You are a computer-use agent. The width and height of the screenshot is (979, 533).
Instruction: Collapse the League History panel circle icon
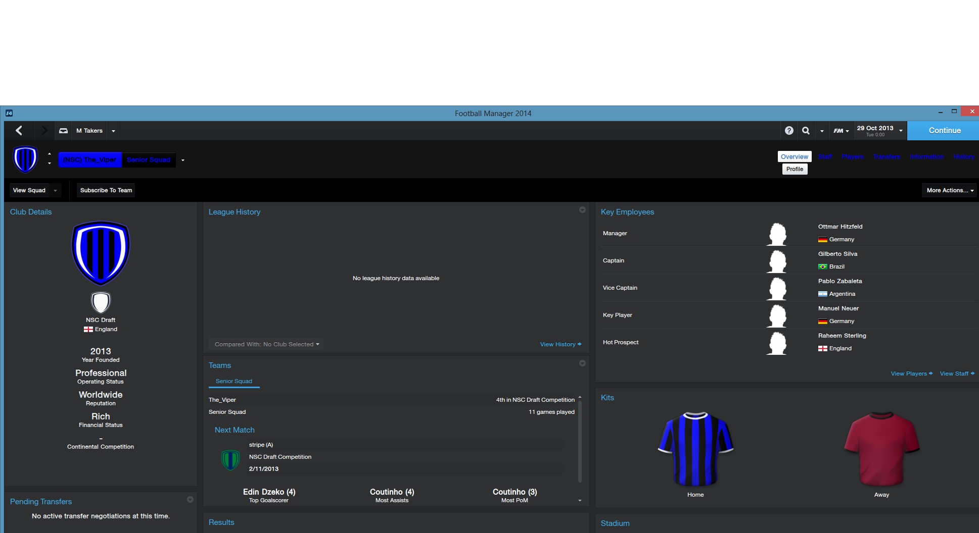coord(582,210)
